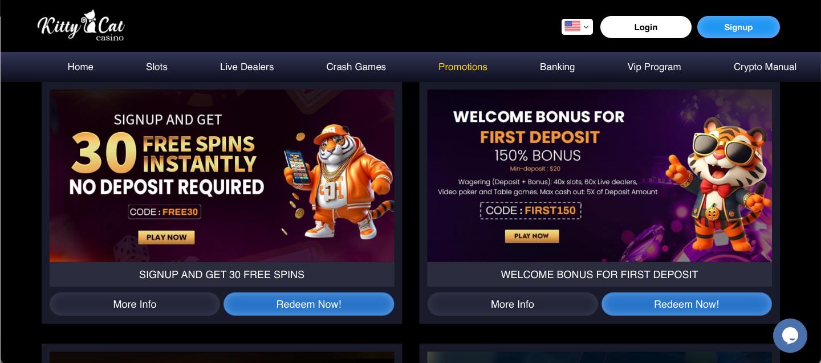Redeem the 30 free spins offer
The height and width of the screenshot is (363, 821).
pos(308,304)
